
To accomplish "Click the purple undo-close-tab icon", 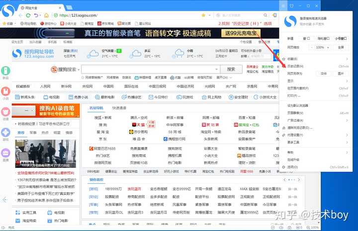I will 36,15.
